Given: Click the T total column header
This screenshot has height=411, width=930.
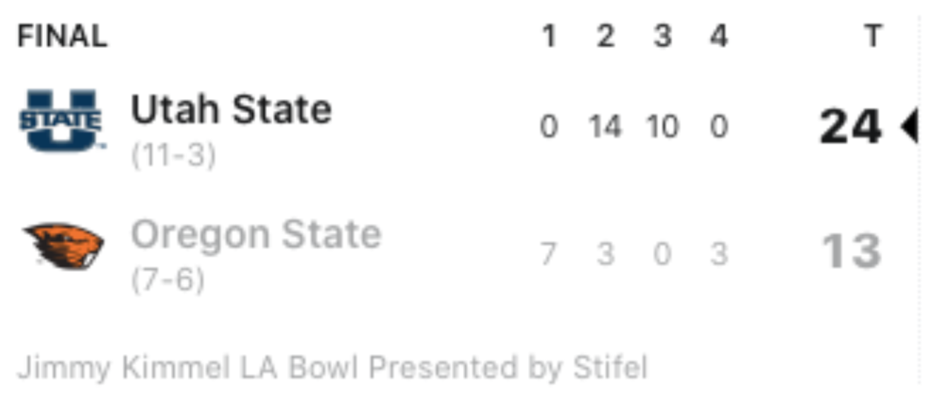Looking at the screenshot, I should pyautogui.click(x=873, y=36).
